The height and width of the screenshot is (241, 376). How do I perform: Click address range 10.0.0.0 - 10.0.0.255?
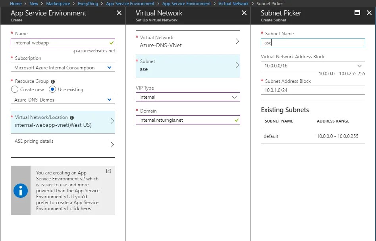[x=337, y=136]
